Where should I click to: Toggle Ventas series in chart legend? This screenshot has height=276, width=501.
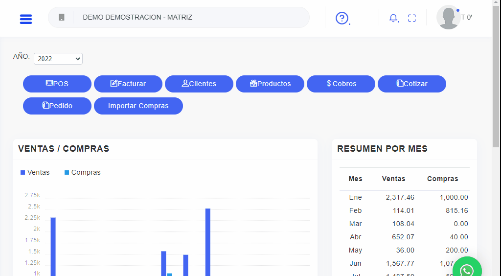(35, 172)
